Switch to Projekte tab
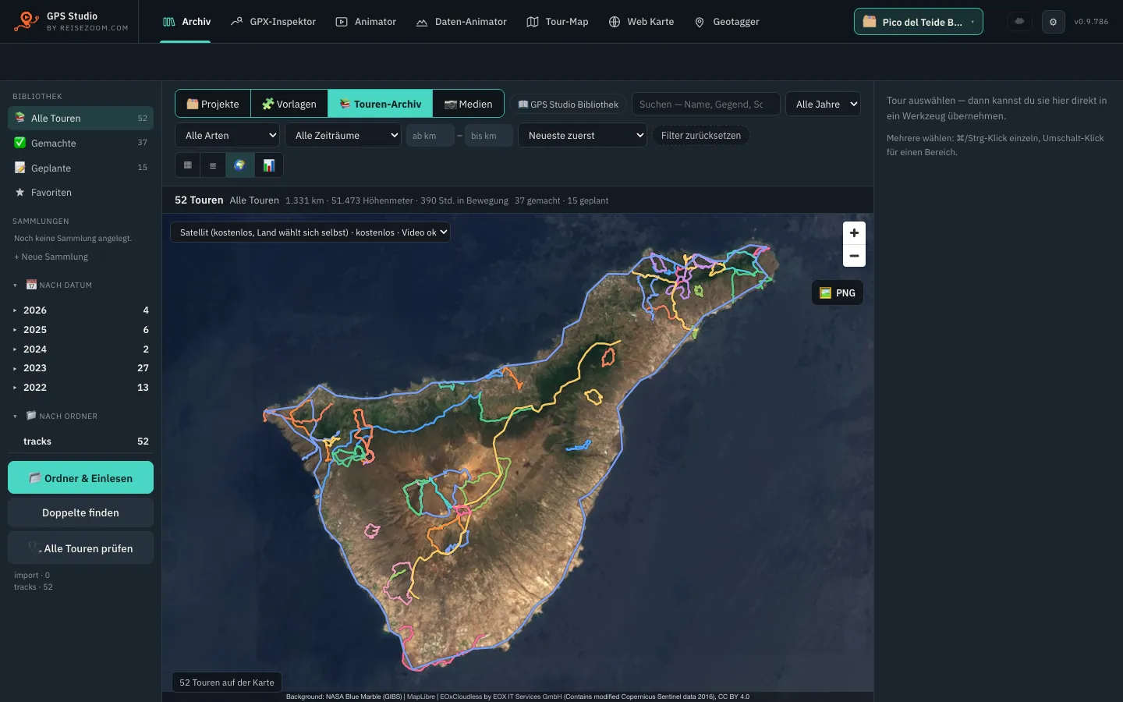The height and width of the screenshot is (702, 1123). 213,104
